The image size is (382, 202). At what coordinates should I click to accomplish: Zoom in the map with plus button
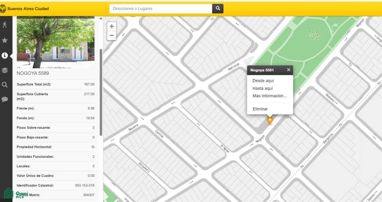pyautogui.click(x=112, y=26)
